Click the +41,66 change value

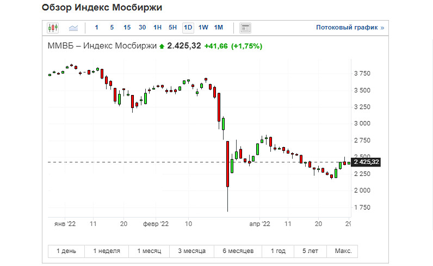[x=216, y=46]
